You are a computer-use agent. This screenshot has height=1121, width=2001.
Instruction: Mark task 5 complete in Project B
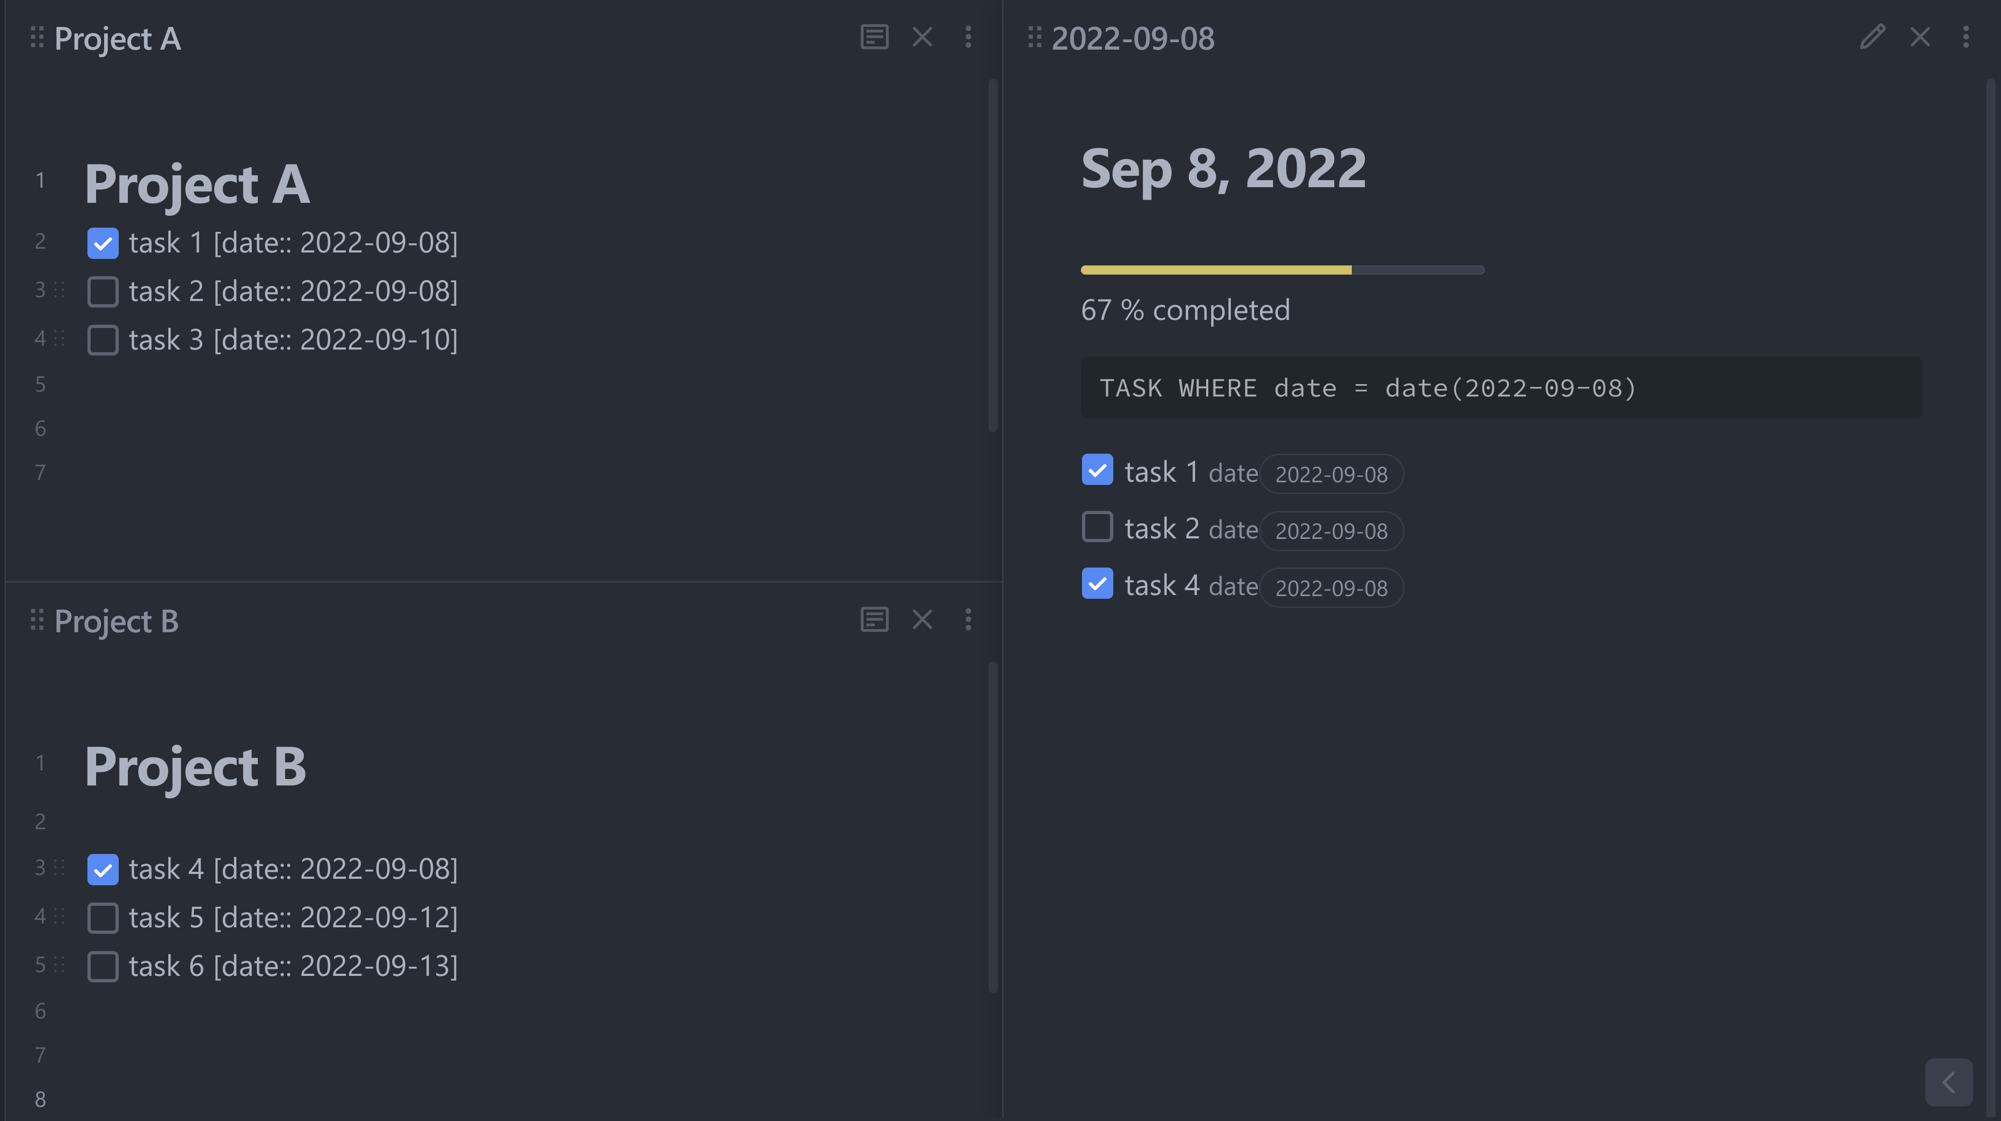103,918
